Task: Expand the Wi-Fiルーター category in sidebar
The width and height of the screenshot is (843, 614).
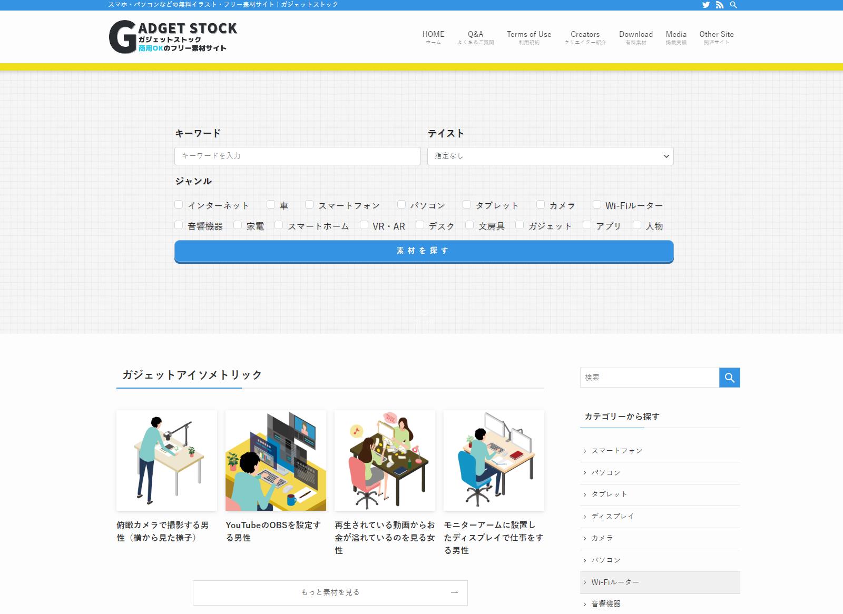Action: click(615, 582)
